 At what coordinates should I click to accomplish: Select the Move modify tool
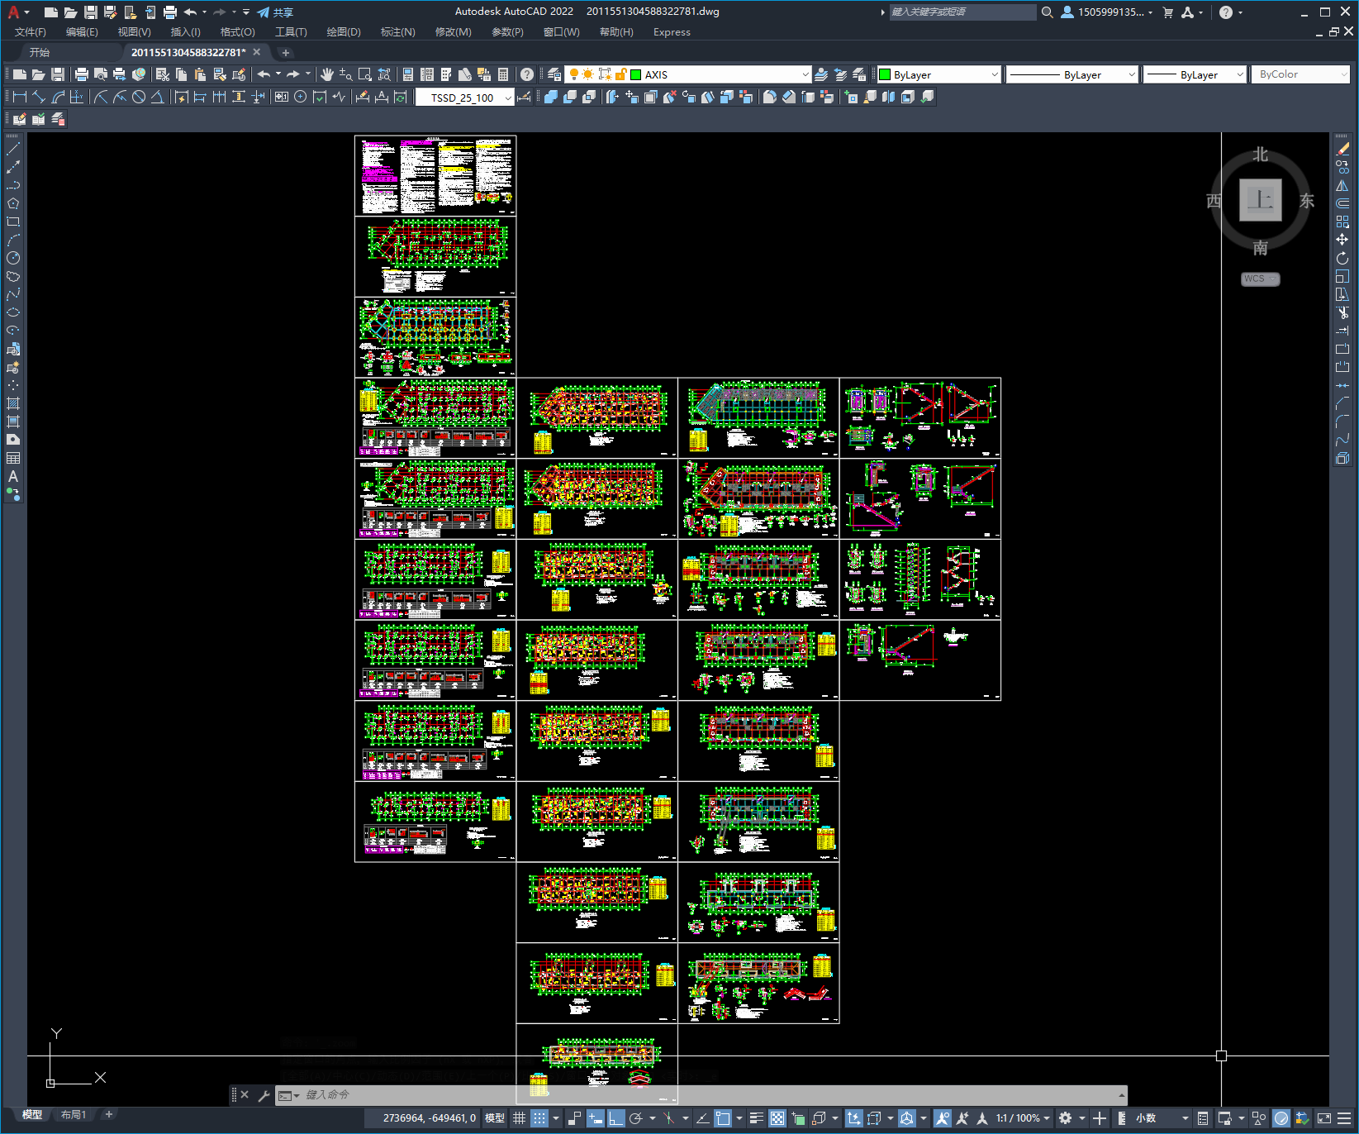[1342, 240]
